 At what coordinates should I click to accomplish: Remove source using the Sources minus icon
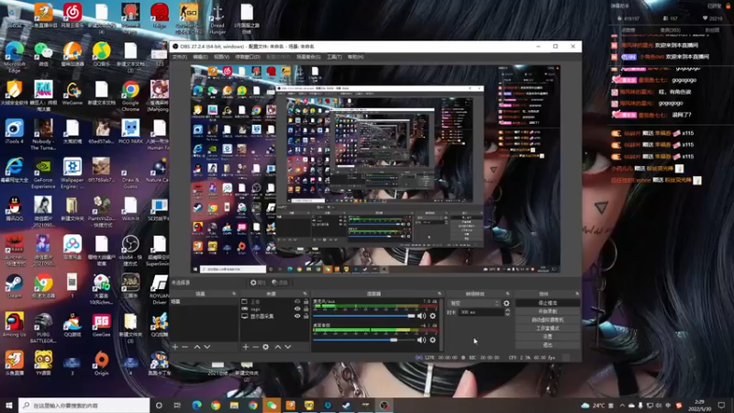pyautogui.click(x=255, y=347)
